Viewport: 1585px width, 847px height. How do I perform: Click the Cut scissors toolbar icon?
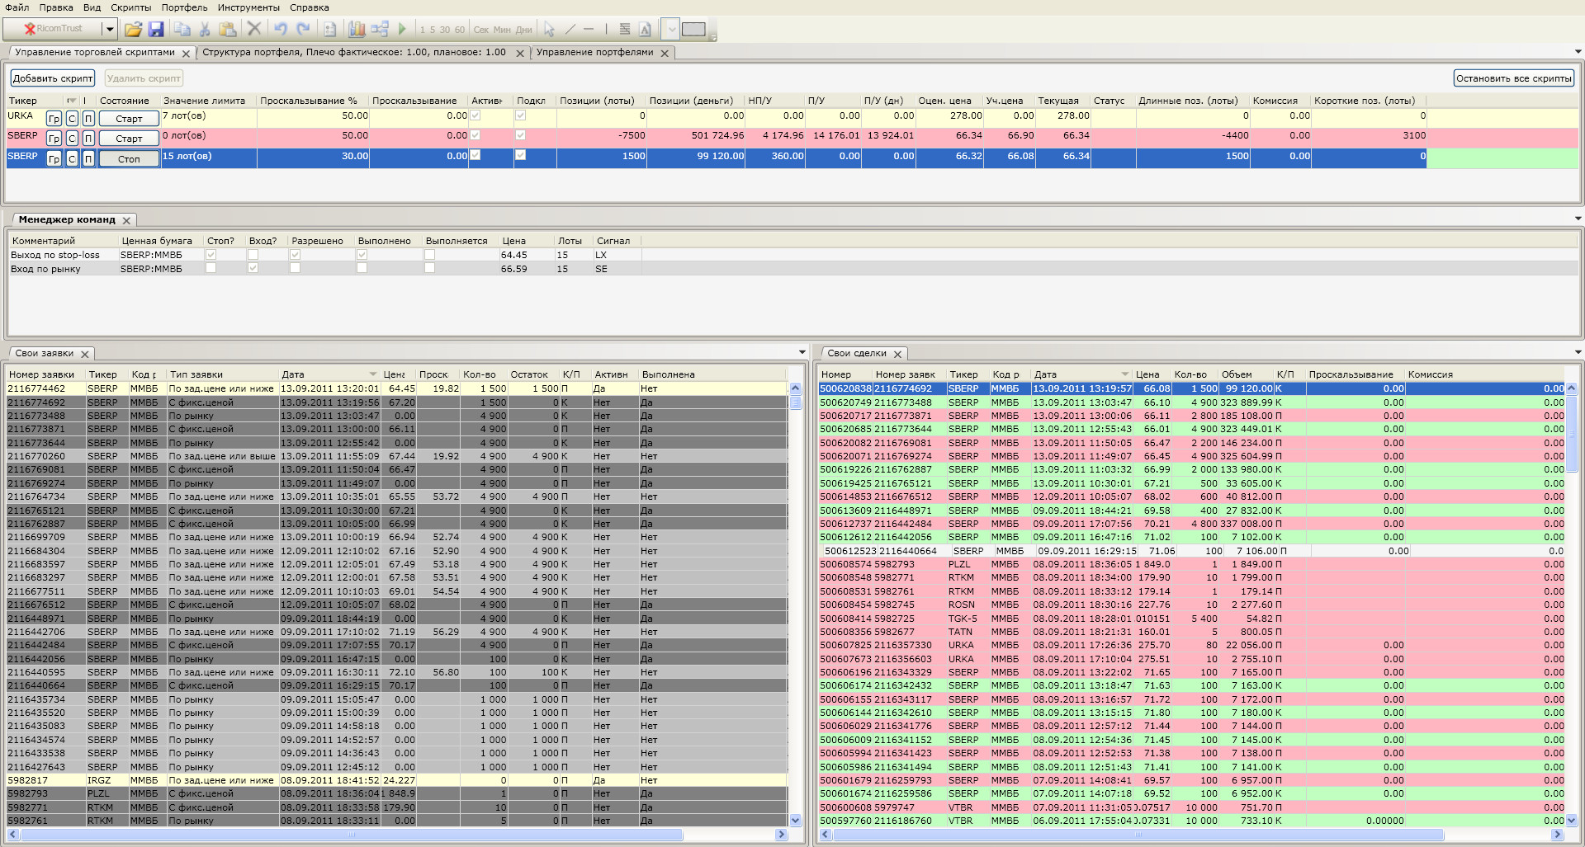(205, 30)
